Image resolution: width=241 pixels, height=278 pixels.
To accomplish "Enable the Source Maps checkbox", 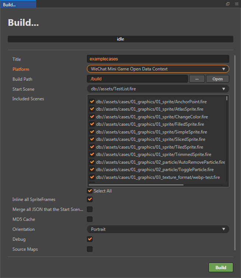I will 90,249.
